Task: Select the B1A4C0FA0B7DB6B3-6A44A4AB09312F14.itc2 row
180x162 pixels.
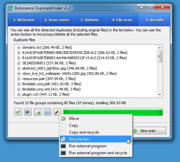Action: pos(75,58)
